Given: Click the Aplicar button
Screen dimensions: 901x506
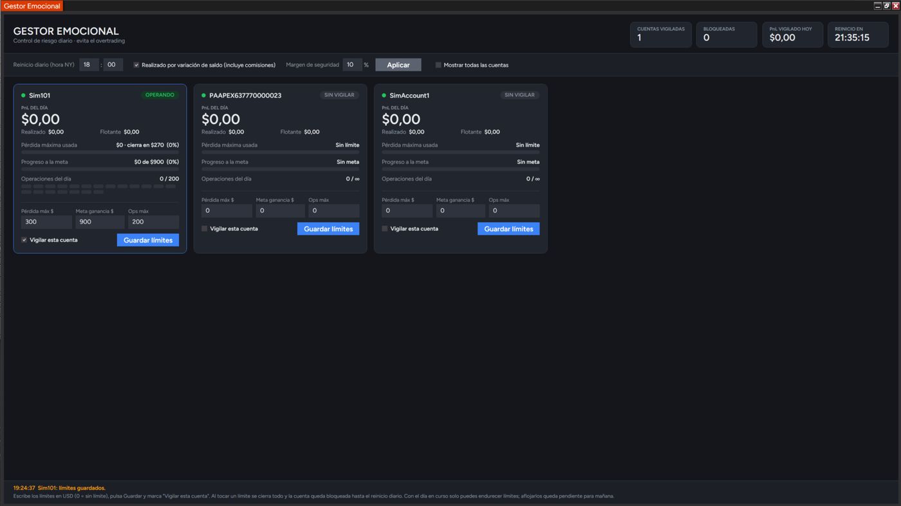Looking at the screenshot, I should (x=398, y=65).
